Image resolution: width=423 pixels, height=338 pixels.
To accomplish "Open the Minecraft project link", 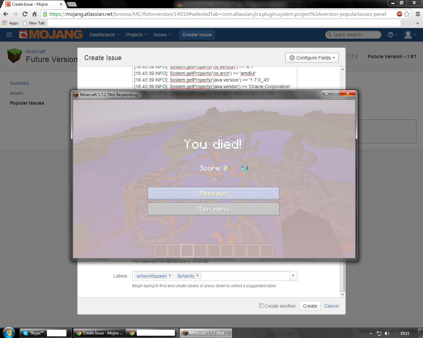I will tap(35, 51).
